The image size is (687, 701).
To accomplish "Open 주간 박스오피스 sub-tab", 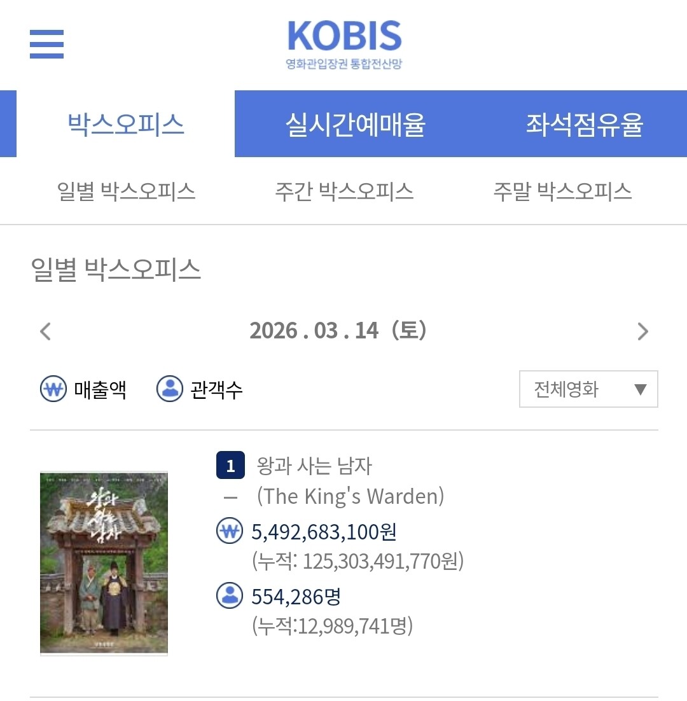I will point(344,191).
